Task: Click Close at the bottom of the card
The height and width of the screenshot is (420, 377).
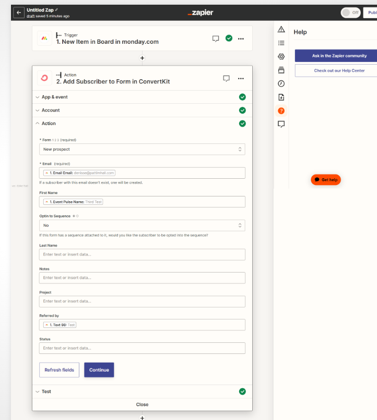Action: click(142, 404)
